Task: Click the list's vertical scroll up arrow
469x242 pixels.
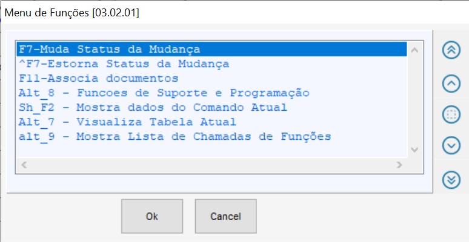Action: (x=414, y=50)
